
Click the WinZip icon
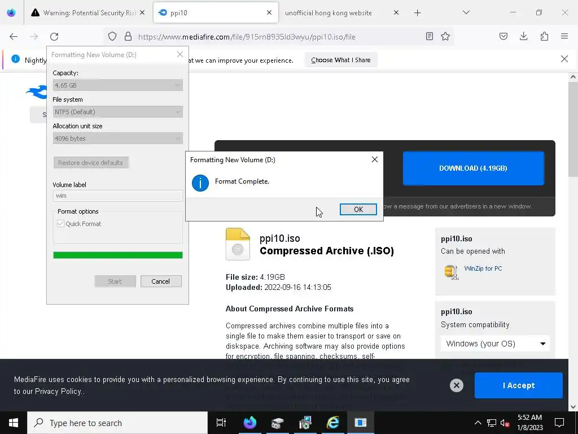(x=451, y=272)
